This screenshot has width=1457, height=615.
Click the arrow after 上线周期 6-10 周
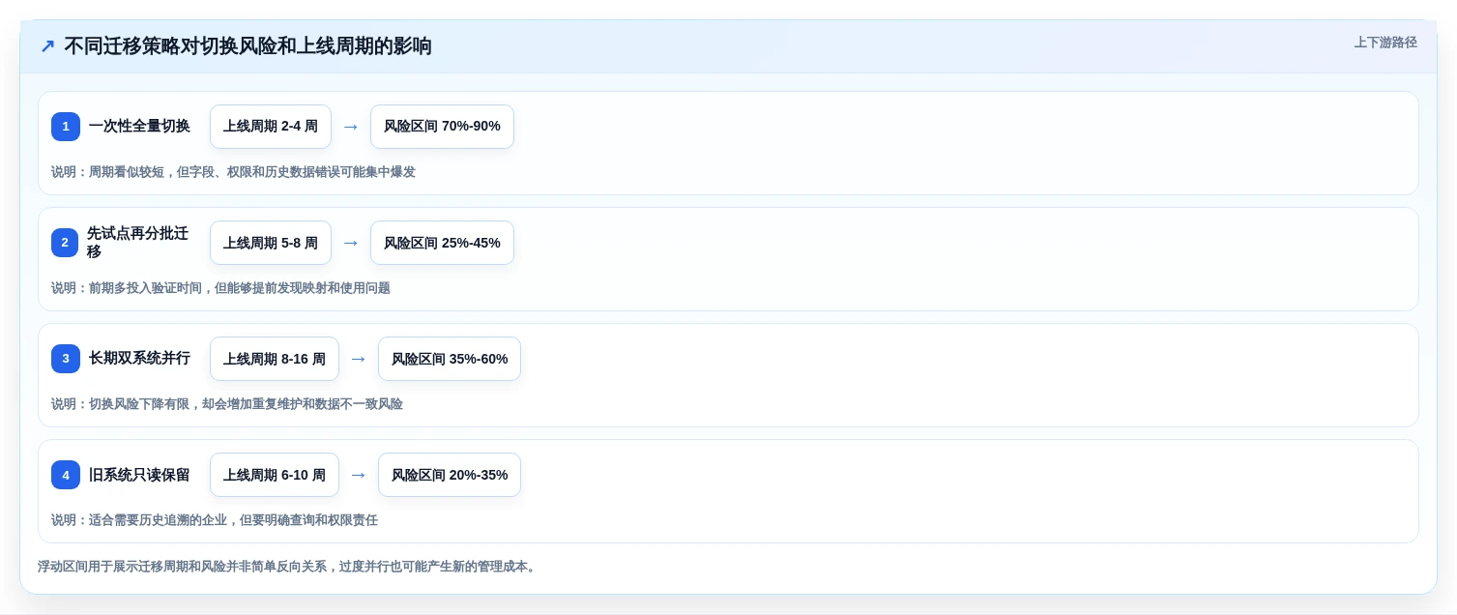(359, 475)
